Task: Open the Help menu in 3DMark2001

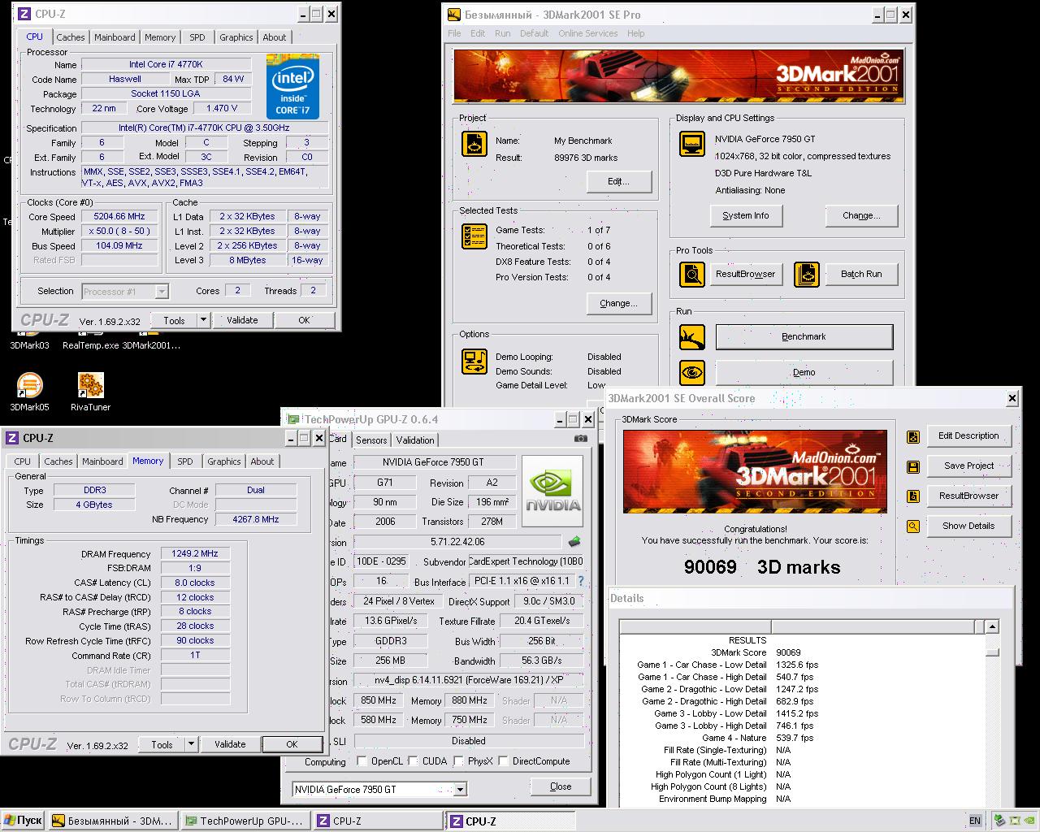Action: [636, 33]
